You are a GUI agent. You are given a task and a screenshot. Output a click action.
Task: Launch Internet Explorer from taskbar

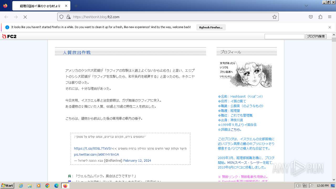click(21, 186)
